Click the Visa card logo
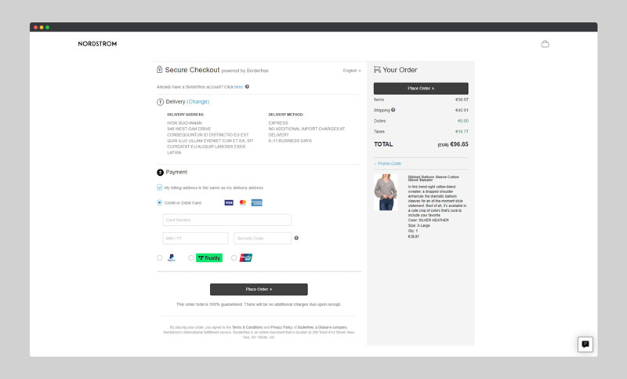The image size is (627, 379). (x=229, y=202)
